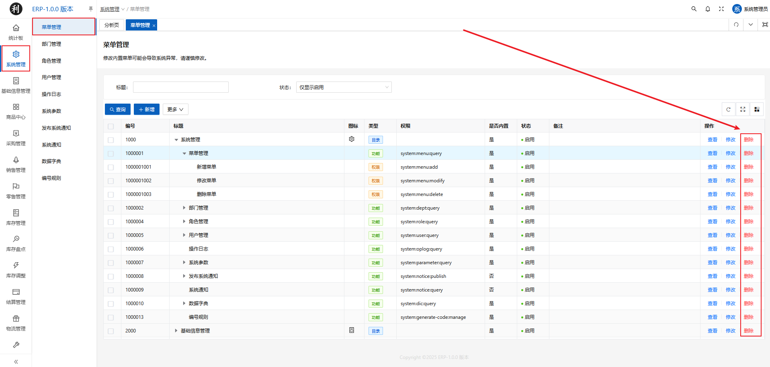This screenshot has height=367, width=770.
Task: Expand the 角色管理 tree row
Action: click(x=184, y=222)
